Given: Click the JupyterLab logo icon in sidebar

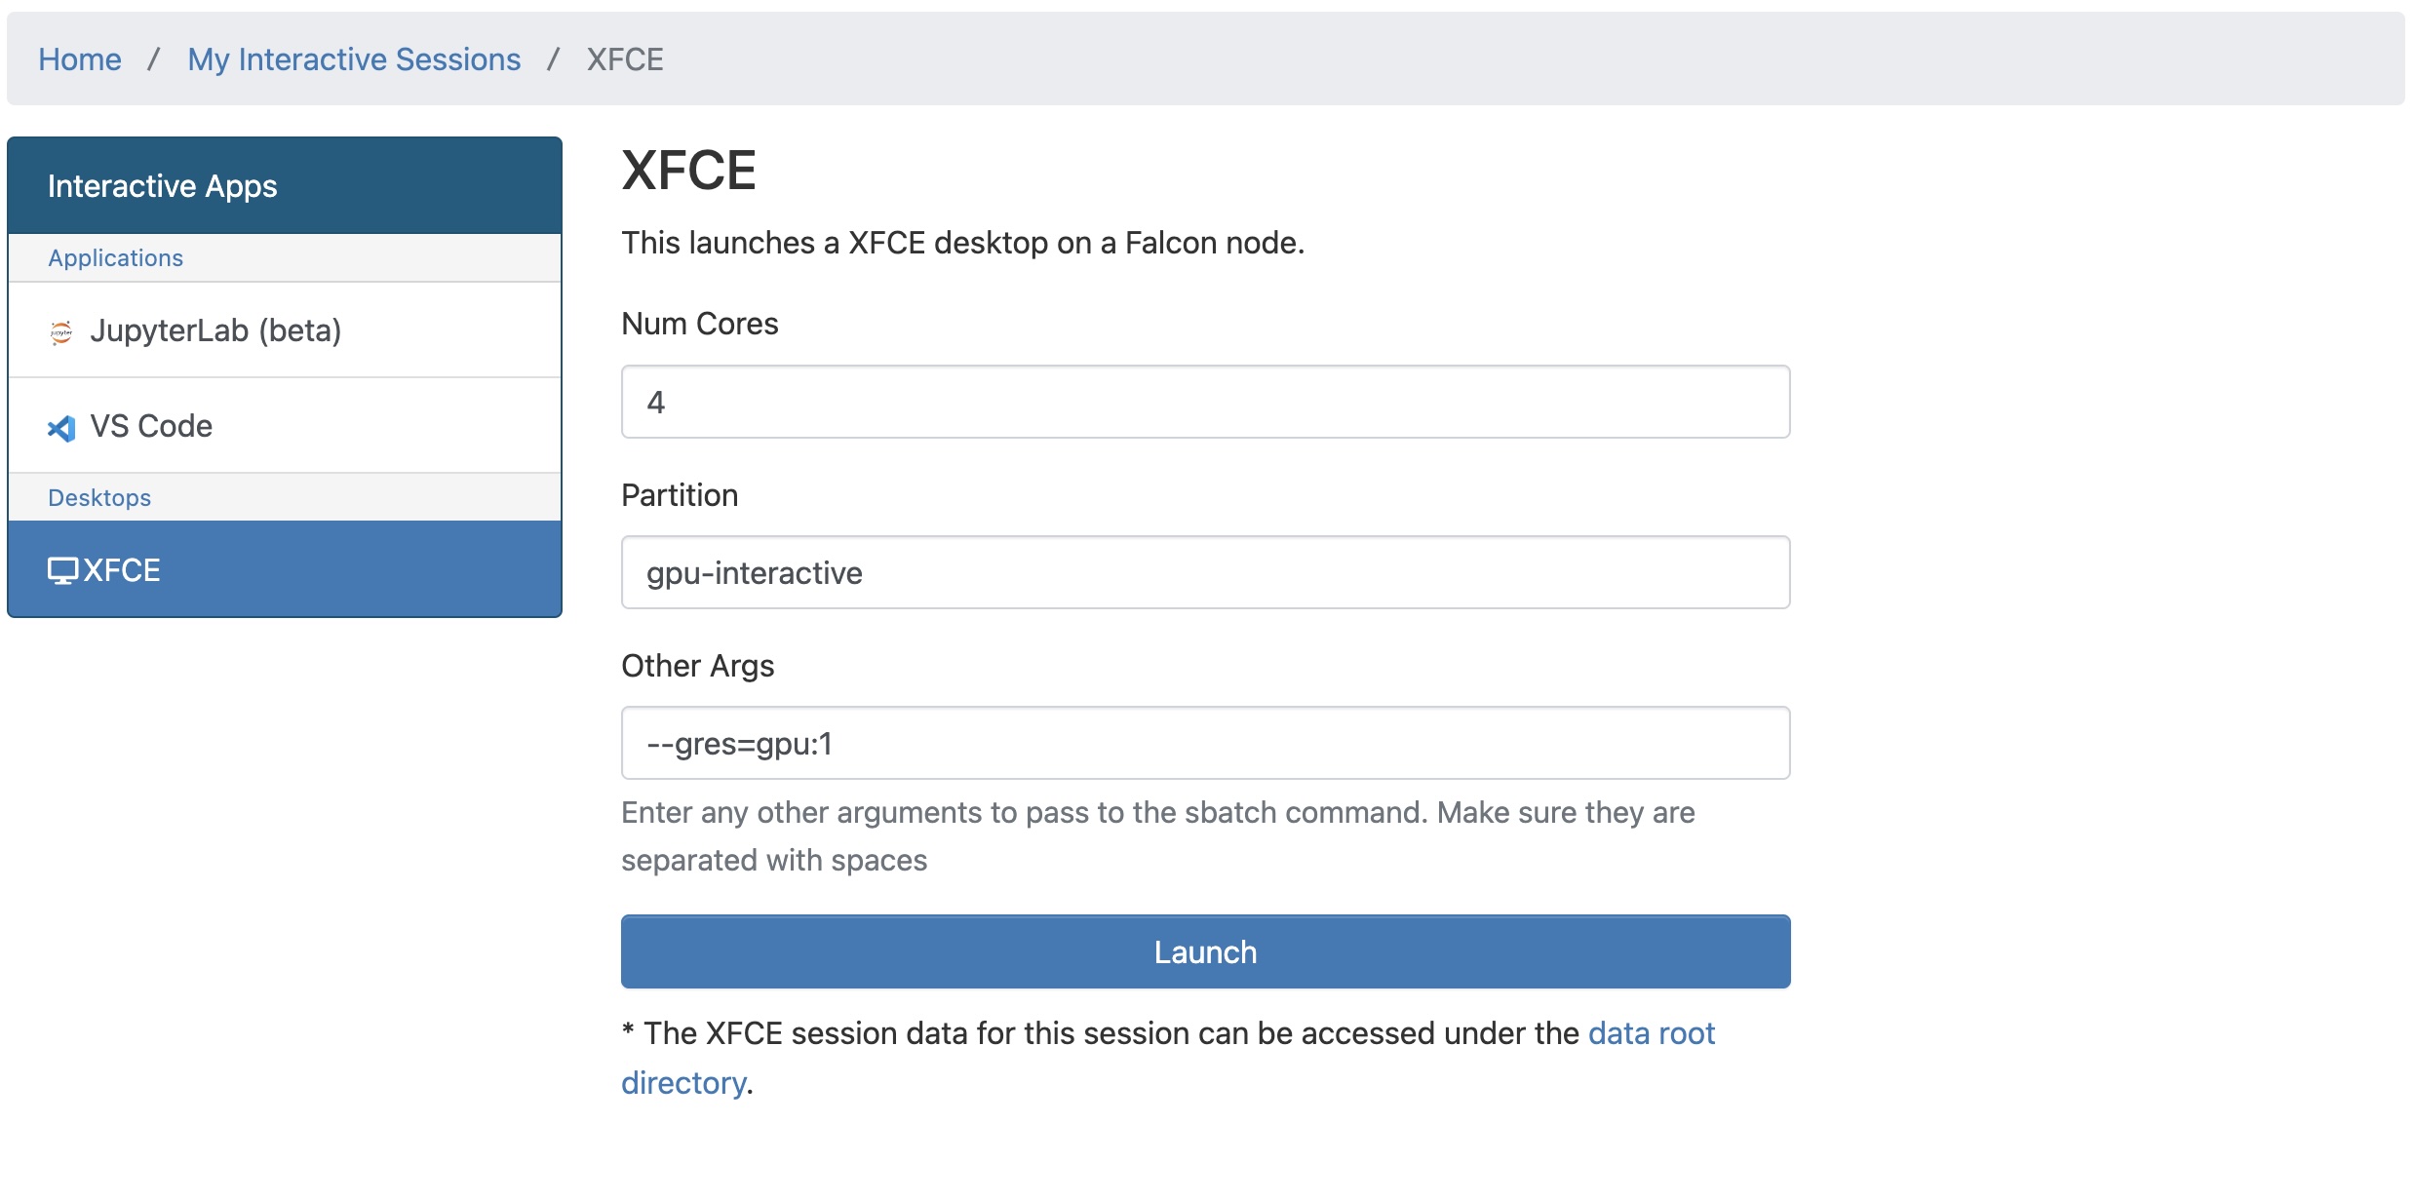Looking at the screenshot, I should point(60,332).
